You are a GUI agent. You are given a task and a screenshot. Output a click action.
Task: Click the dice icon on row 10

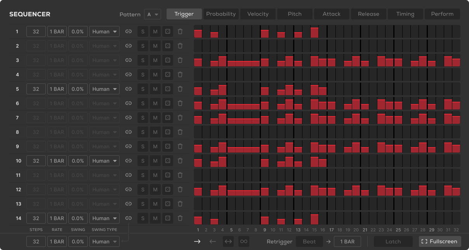pos(168,161)
